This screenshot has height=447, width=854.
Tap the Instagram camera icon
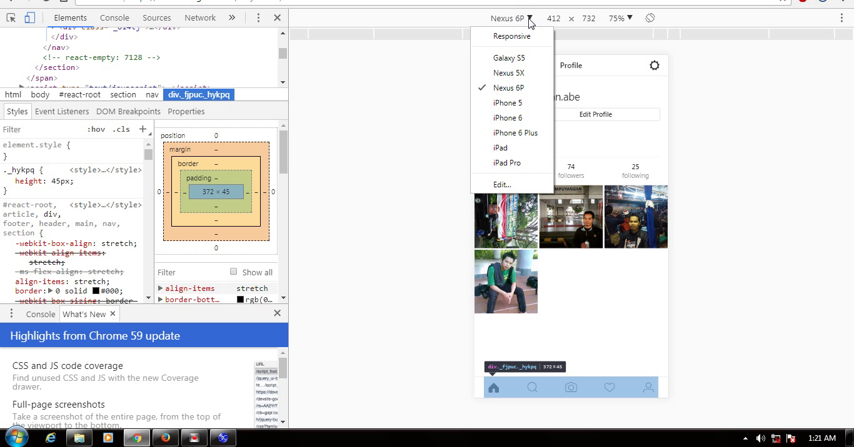[x=571, y=388]
